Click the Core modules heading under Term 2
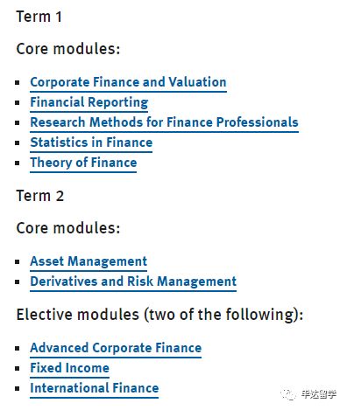The width and height of the screenshot is (347, 410). tap(68, 228)
